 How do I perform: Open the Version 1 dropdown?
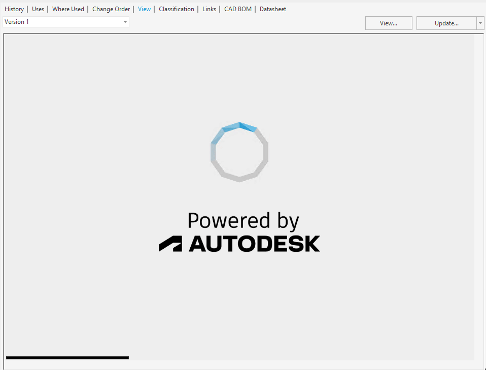[x=125, y=22]
